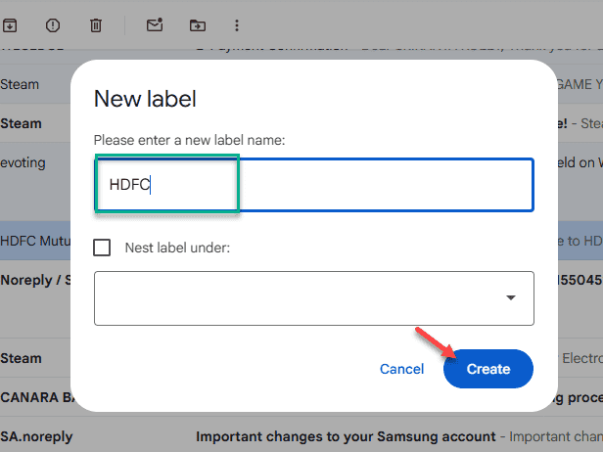The height and width of the screenshot is (452, 603).
Task: Open the evoting email row
Action: tap(301, 181)
